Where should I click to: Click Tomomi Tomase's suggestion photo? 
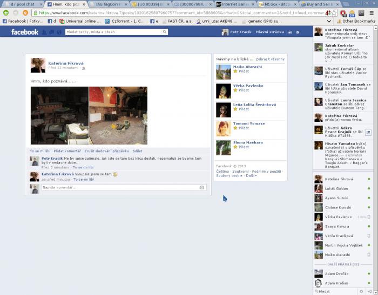[x=224, y=129]
